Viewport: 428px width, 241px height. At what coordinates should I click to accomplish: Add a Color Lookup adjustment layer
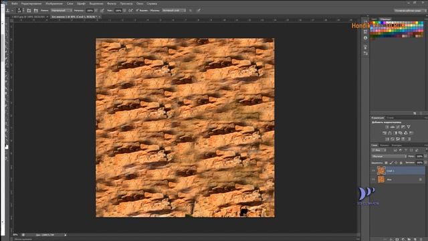(x=411, y=133)
